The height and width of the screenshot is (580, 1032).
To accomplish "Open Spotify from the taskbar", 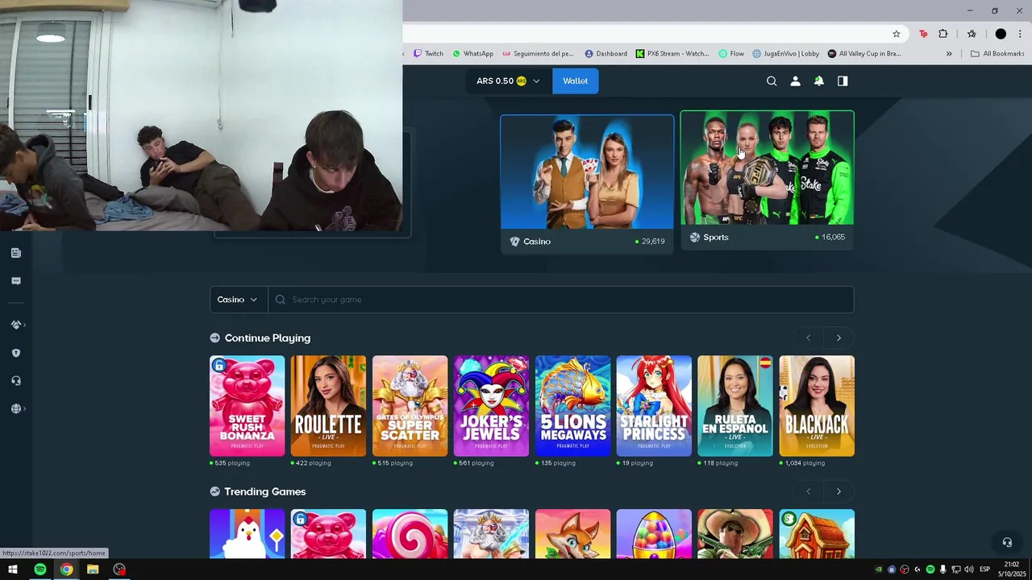I will click(40, 570).
